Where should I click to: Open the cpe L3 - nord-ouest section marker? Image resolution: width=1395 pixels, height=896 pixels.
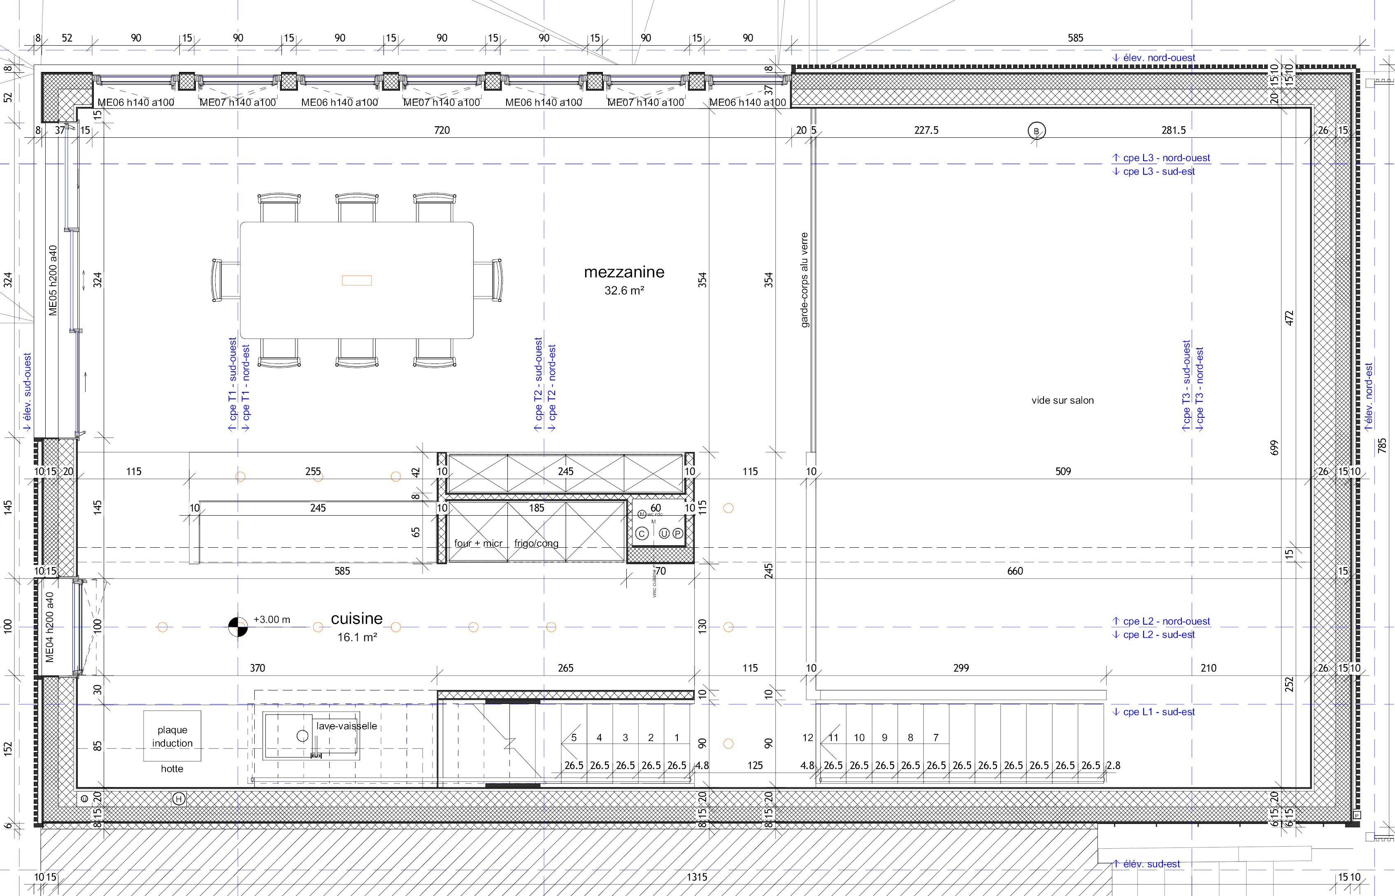1160,157
